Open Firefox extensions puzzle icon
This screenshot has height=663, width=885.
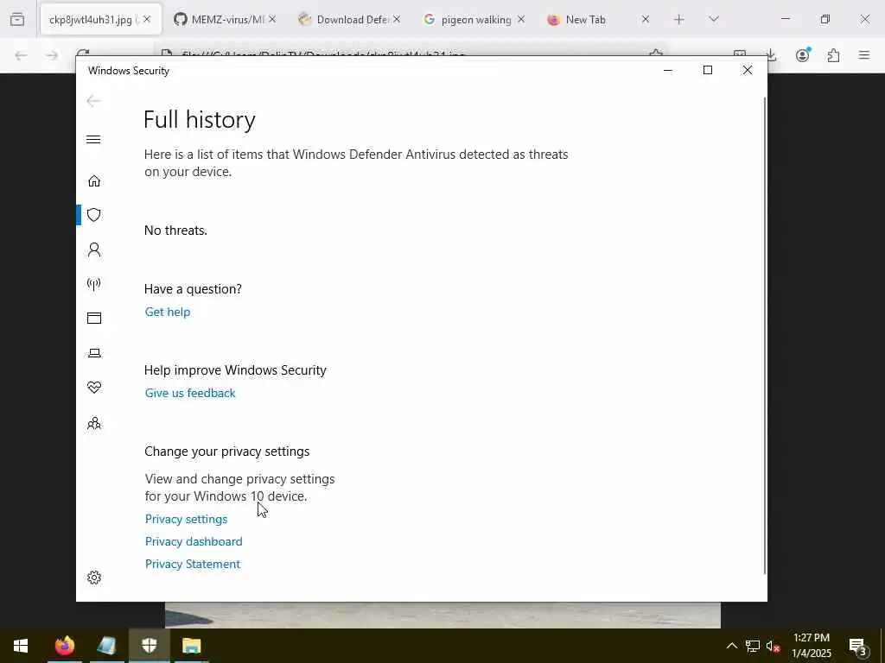(834, 55)
